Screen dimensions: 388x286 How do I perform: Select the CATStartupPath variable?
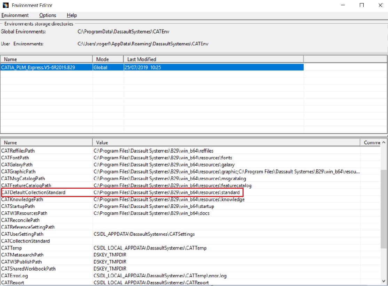(x=18, y=206)
